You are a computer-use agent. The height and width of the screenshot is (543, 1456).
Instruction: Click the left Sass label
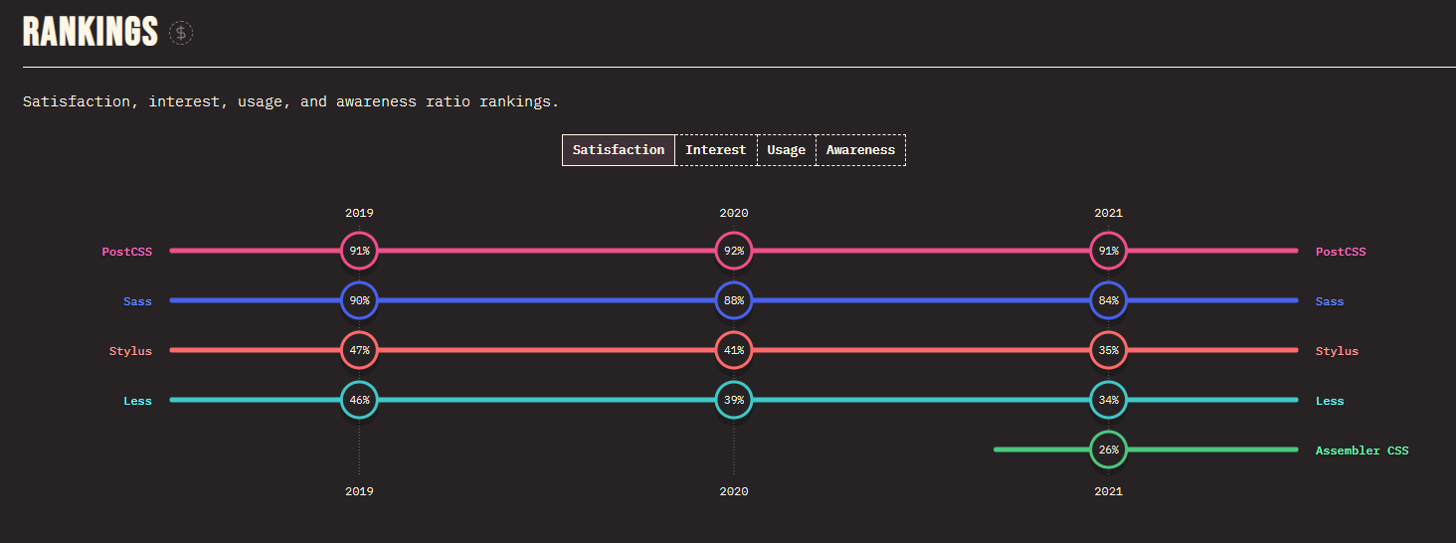pos(137,301)
